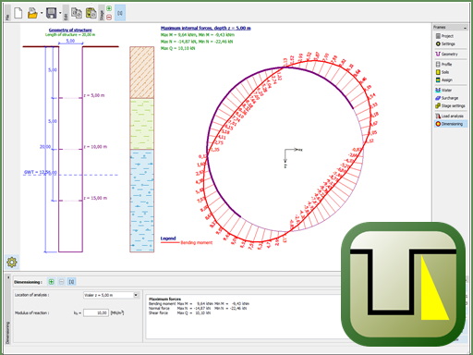This screenshot has width=473, height=355.
Task: Switch to the Load analysis frame
Action: [450, 116]
